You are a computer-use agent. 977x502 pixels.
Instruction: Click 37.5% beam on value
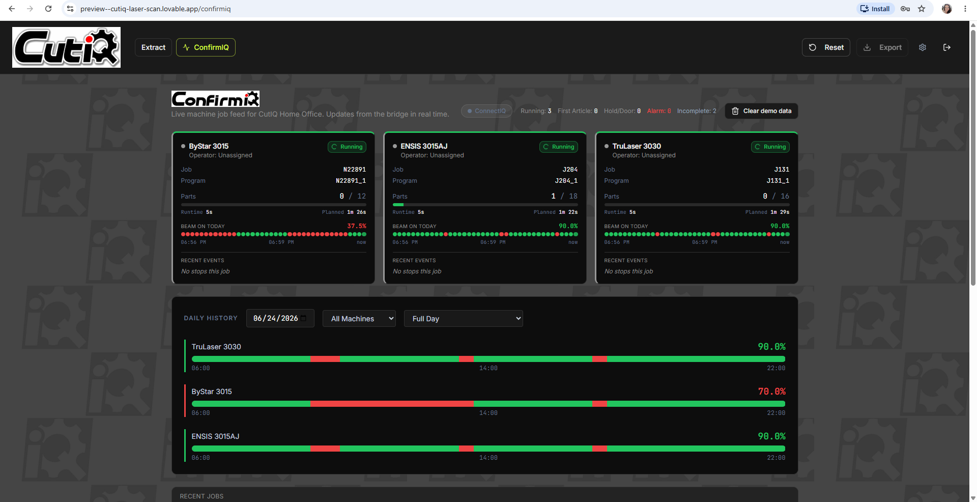pyautogui.click(x=357, y=226)
